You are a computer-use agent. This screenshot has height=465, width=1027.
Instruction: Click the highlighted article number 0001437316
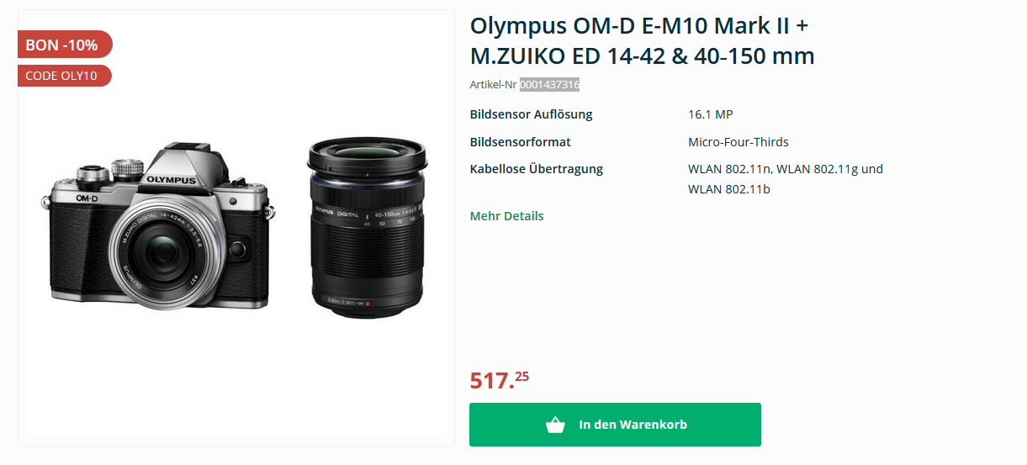coord(549,85)
